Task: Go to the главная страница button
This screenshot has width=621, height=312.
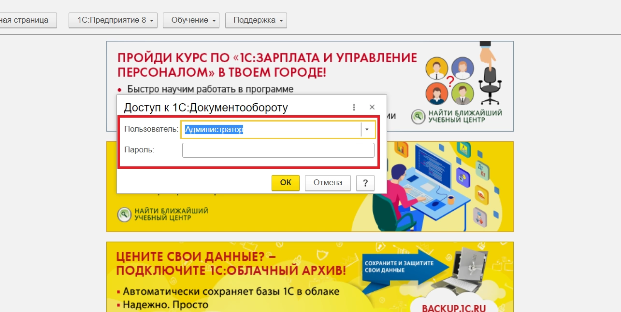Action: click(x=28, y=20)
